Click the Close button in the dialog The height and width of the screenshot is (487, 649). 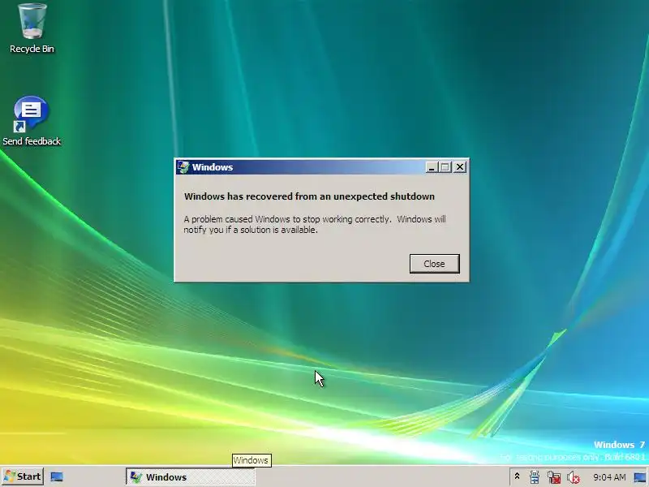tap(434, 264)
